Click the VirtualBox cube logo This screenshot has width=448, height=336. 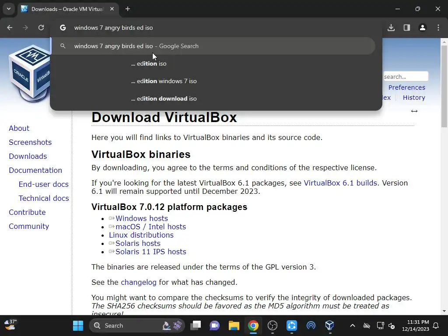pyautogui.click(x=30, y=73)
